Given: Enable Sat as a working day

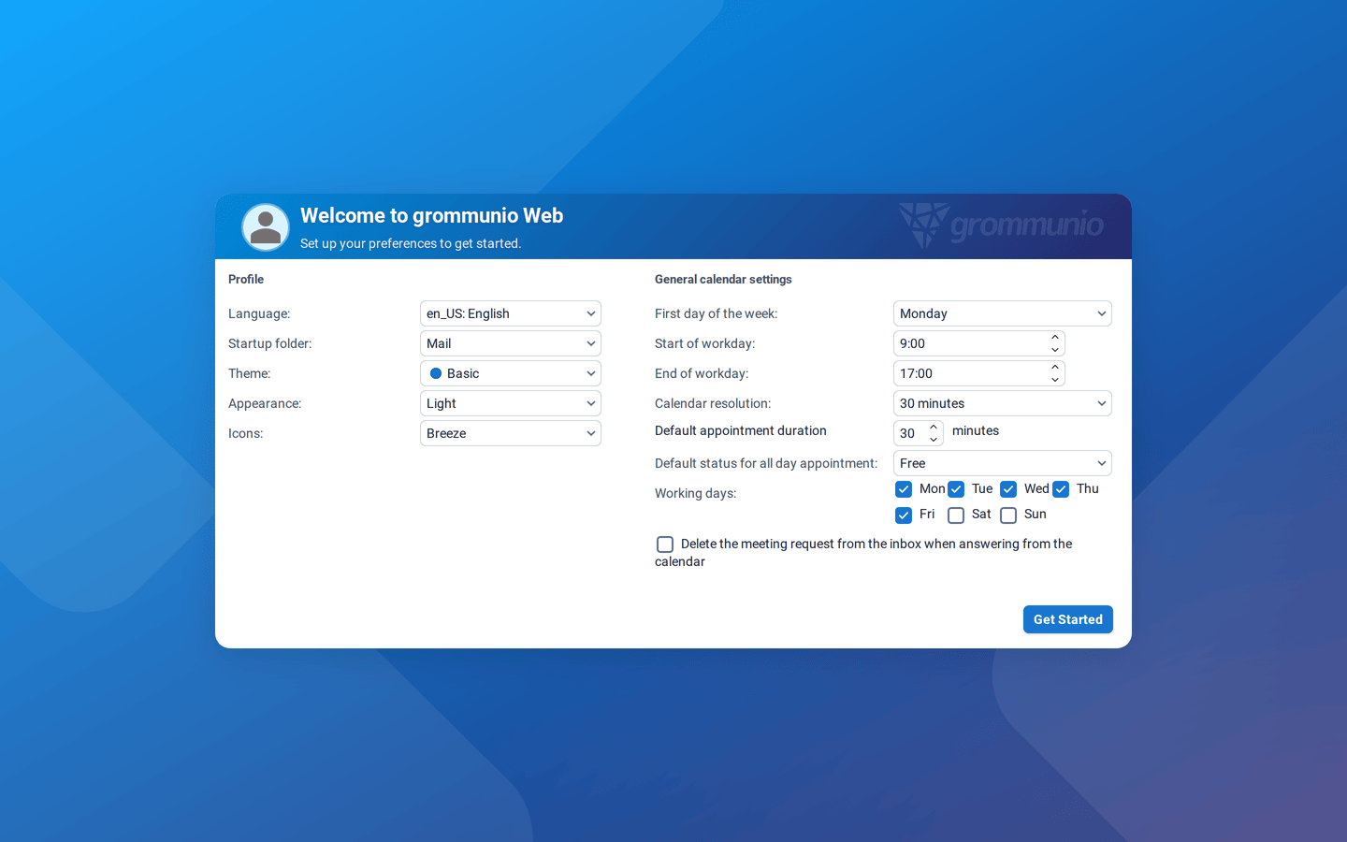Looking at the screenshot, I should [956, 515].
